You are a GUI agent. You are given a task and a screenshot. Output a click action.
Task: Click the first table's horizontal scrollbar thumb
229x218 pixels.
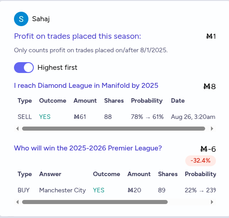point(114,129)
